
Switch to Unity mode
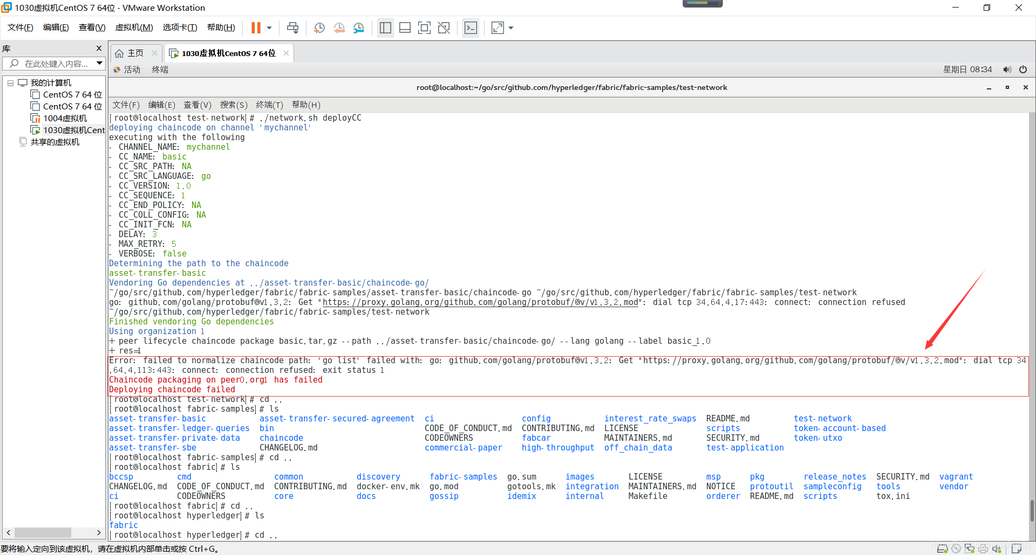coord(444,27)
